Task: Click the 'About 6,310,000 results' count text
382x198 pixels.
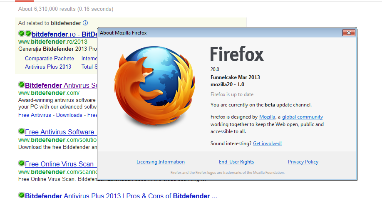Action: pyautogui.click(x=66, y=9)
